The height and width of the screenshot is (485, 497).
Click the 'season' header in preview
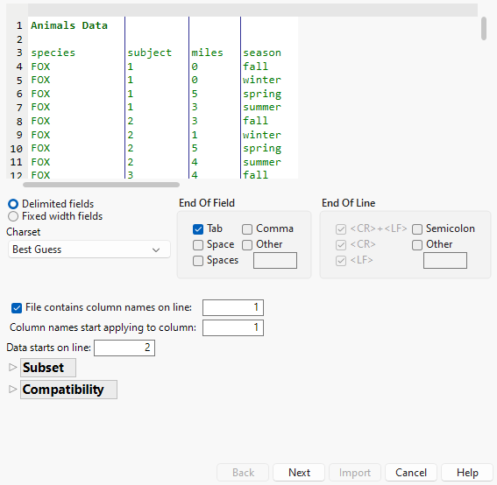(x=262, y=53)
